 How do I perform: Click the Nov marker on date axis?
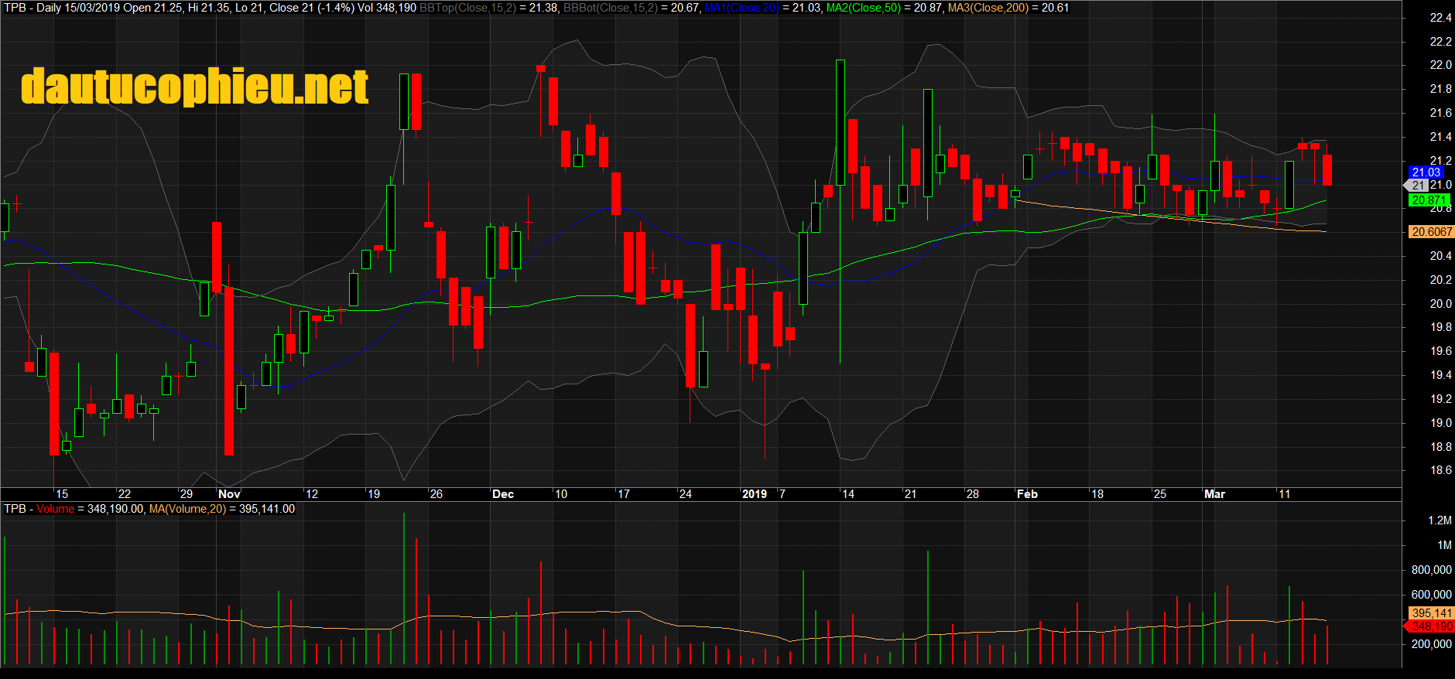229,494
